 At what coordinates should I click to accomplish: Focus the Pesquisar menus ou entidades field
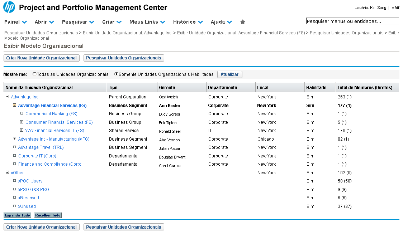[352, 21]
